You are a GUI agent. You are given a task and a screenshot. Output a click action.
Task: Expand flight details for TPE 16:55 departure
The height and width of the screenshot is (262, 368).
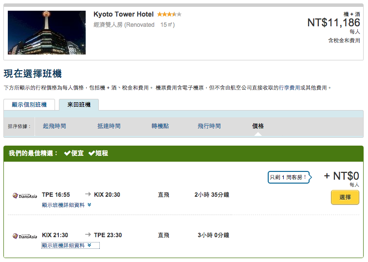[x=66, y=205]
